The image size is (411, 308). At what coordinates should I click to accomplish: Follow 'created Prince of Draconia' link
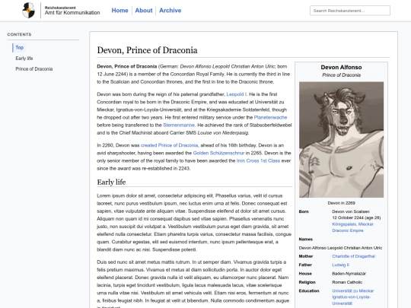[x=170, y=145]
